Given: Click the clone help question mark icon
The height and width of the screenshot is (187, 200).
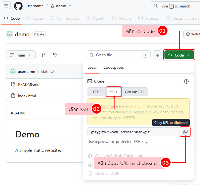Looking at the screenshot, I should (x=186, y=81).
